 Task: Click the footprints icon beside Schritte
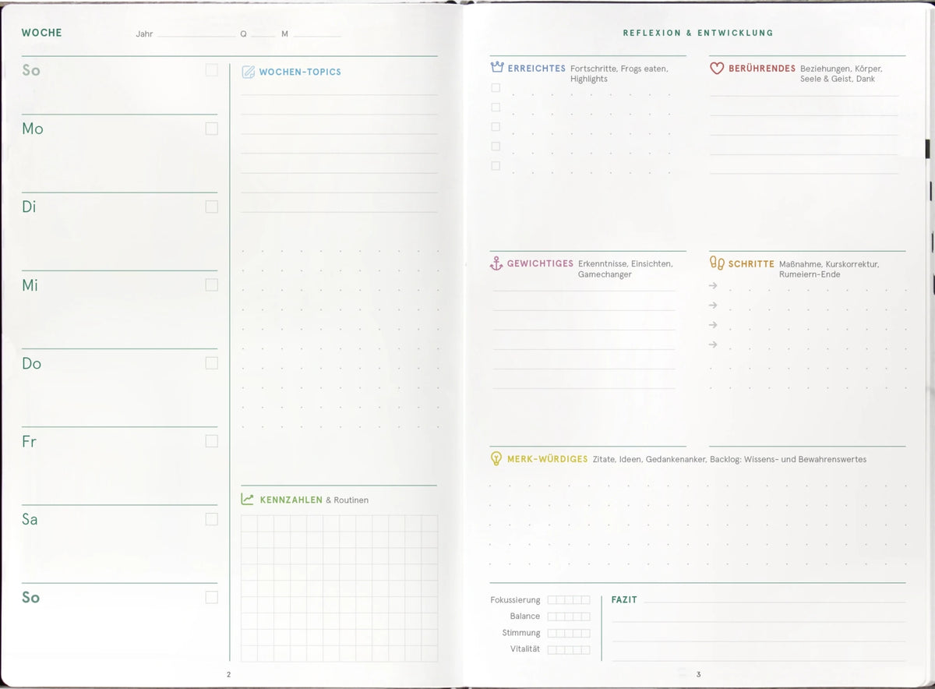pyautogui.click(x=717, y=263)
